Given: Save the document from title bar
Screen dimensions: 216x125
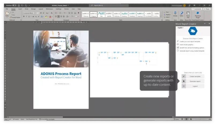Looking at the screenshot, I should pyautogui.click(x=19, y=6).
